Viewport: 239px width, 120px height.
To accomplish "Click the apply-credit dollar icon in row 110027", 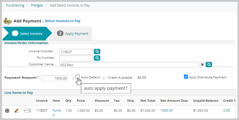I will [27, 111].
